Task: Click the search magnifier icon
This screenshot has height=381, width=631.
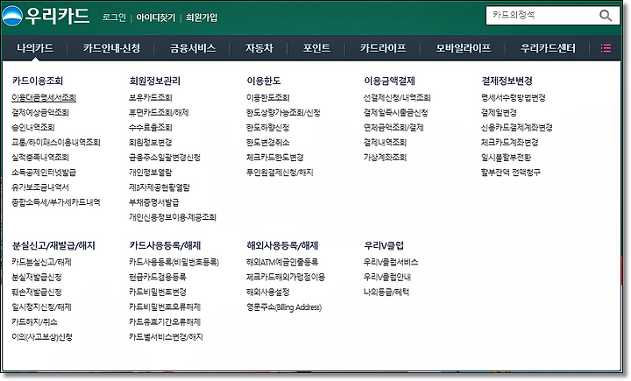Action: pos(606,16)
